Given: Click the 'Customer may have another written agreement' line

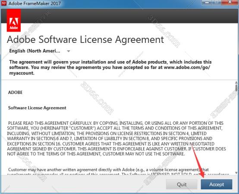Looking at the screenshot, I should (x=108, y=170).
